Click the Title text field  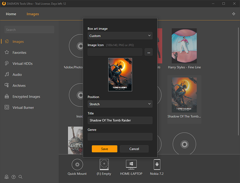(120, 120)
